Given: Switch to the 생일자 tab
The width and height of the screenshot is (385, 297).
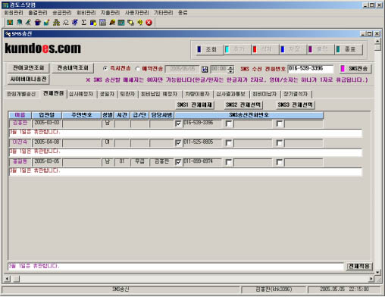Looking at the screenshot, I should tap(107, 94).
